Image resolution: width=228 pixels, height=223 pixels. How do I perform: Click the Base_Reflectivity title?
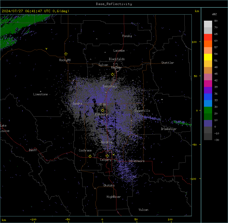coord(114,4)
